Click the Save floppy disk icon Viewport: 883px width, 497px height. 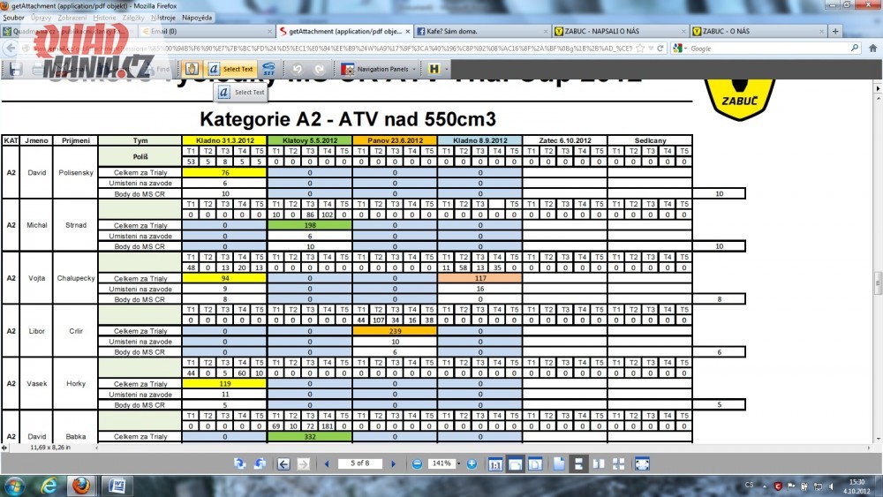coord(15,69)
